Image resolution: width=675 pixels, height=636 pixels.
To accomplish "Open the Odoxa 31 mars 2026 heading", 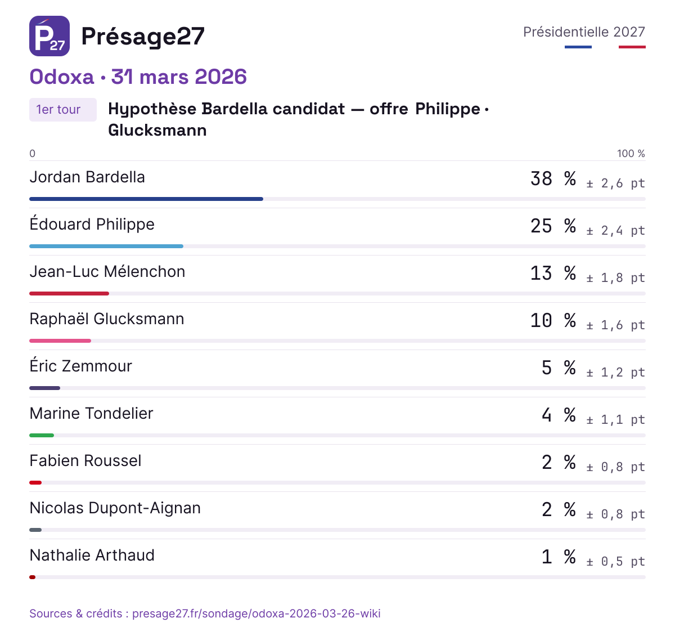I will 138,77.
